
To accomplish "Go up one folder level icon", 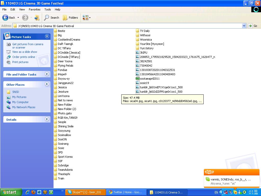I will (37, 18).
